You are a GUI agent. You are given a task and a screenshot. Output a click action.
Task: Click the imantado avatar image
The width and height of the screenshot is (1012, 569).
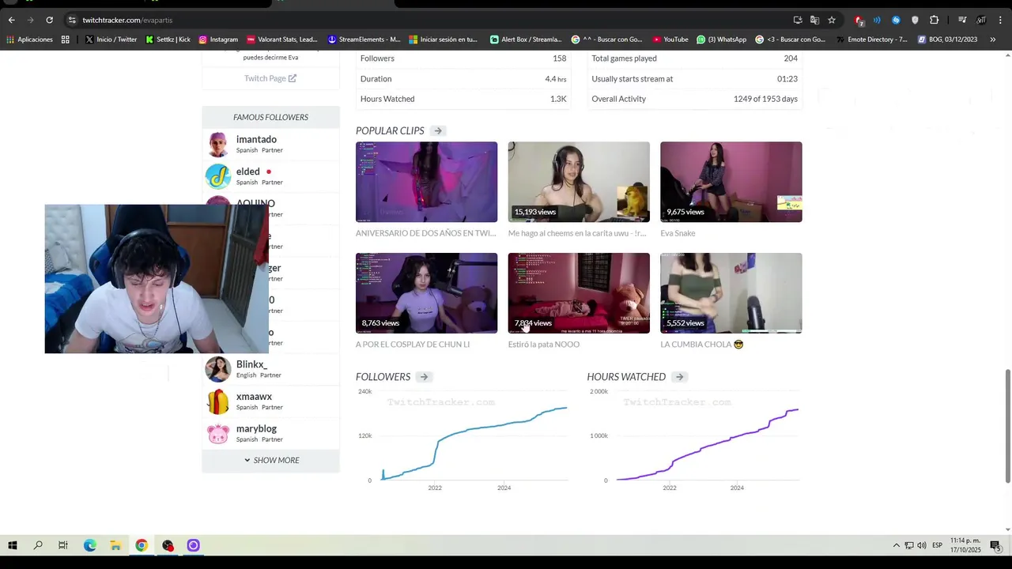pyautogui.click(x=218, y=145)
